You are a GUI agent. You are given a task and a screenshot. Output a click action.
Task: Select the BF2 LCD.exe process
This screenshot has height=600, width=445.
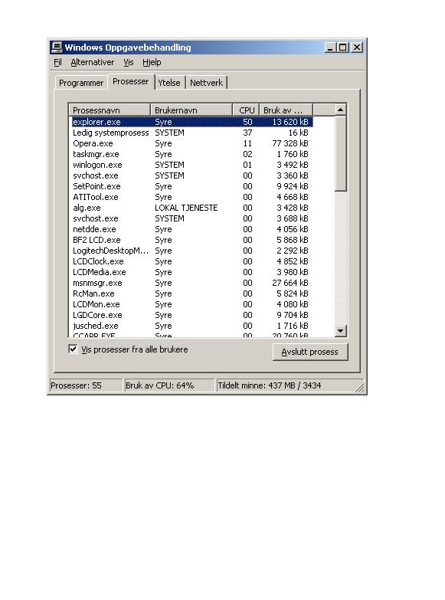pos(192,240)
